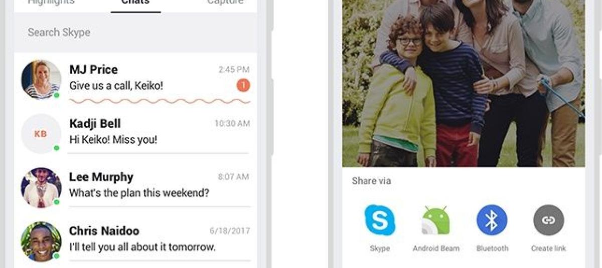
Task: Open Lee Murphy's profile avatar
Action: click(x=41, y=187)
